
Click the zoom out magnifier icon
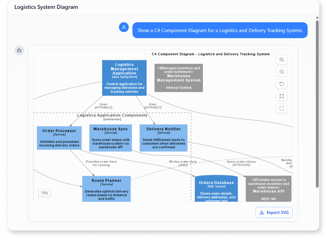click(x=281, y=72)
